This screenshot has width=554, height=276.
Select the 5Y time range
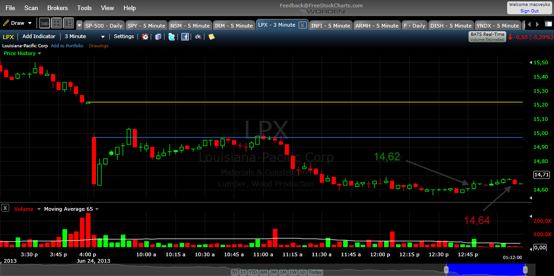coord(235,272)
